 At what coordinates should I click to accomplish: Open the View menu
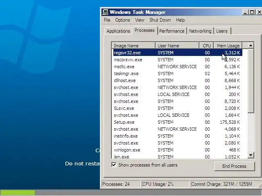[x=140, y=20]
